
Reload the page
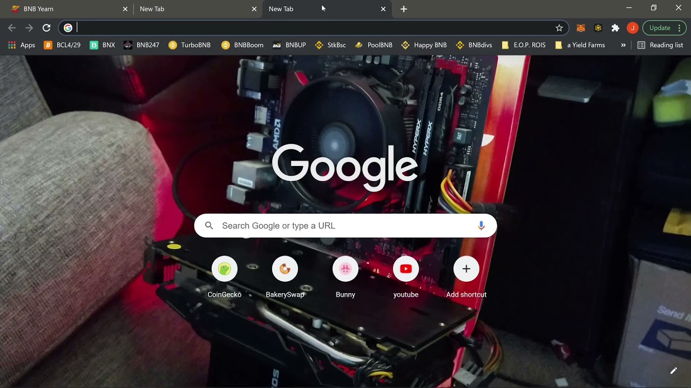(x=46, y=28)
